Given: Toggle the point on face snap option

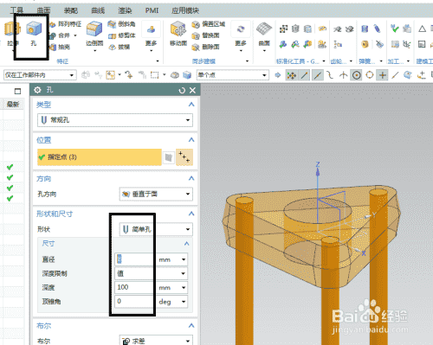Looking at the screenshot, I should [x=408, y=75].
